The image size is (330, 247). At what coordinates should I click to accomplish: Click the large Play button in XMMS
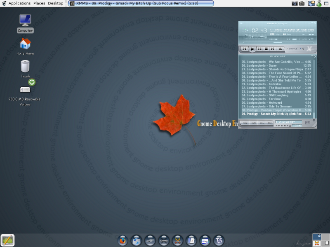point(252,49)
